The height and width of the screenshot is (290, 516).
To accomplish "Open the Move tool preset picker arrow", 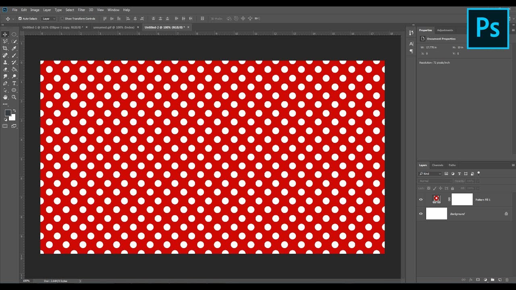I will coord(13,19).
